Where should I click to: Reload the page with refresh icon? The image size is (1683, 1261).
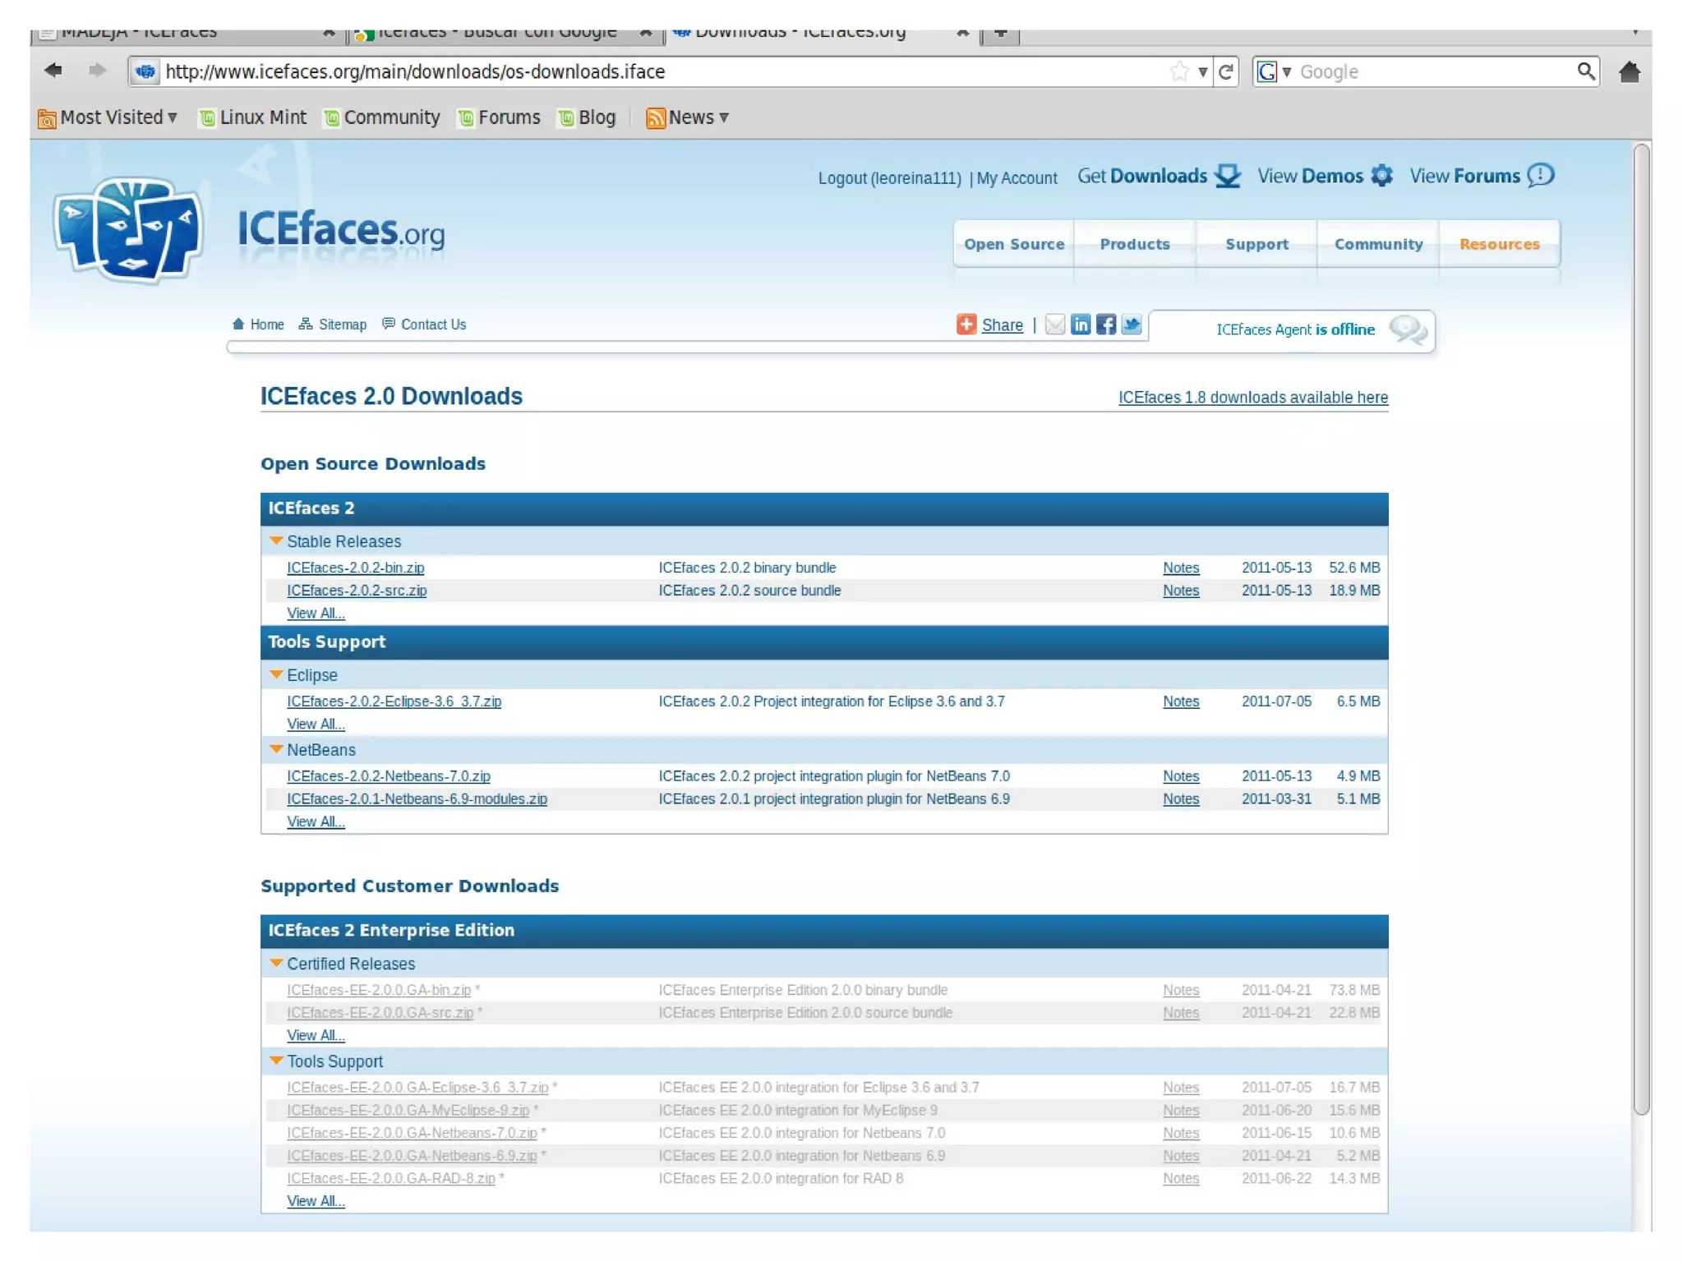coord(1225,71)
